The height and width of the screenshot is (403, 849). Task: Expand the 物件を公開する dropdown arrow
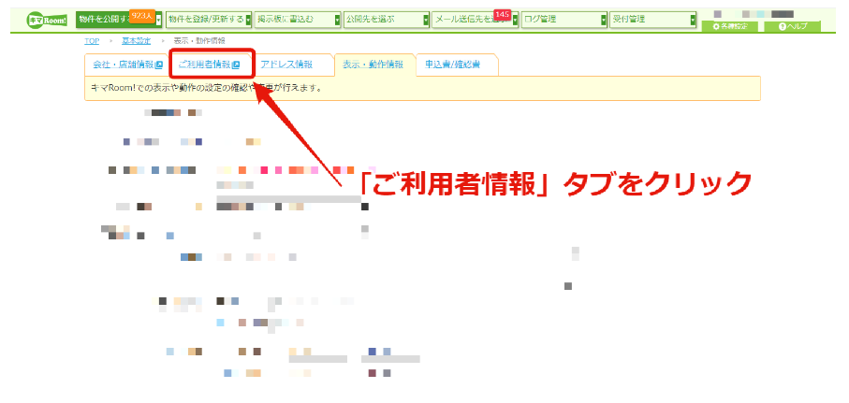point(159,20)
